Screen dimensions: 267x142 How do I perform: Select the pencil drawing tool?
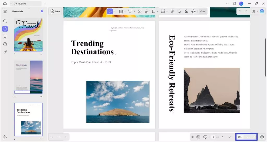[x=147, y=11]
